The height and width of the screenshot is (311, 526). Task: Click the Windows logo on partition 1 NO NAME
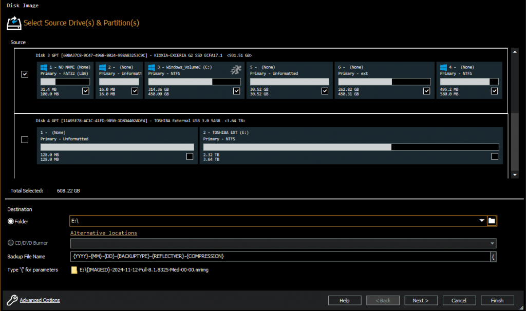(x=44, y=67)
